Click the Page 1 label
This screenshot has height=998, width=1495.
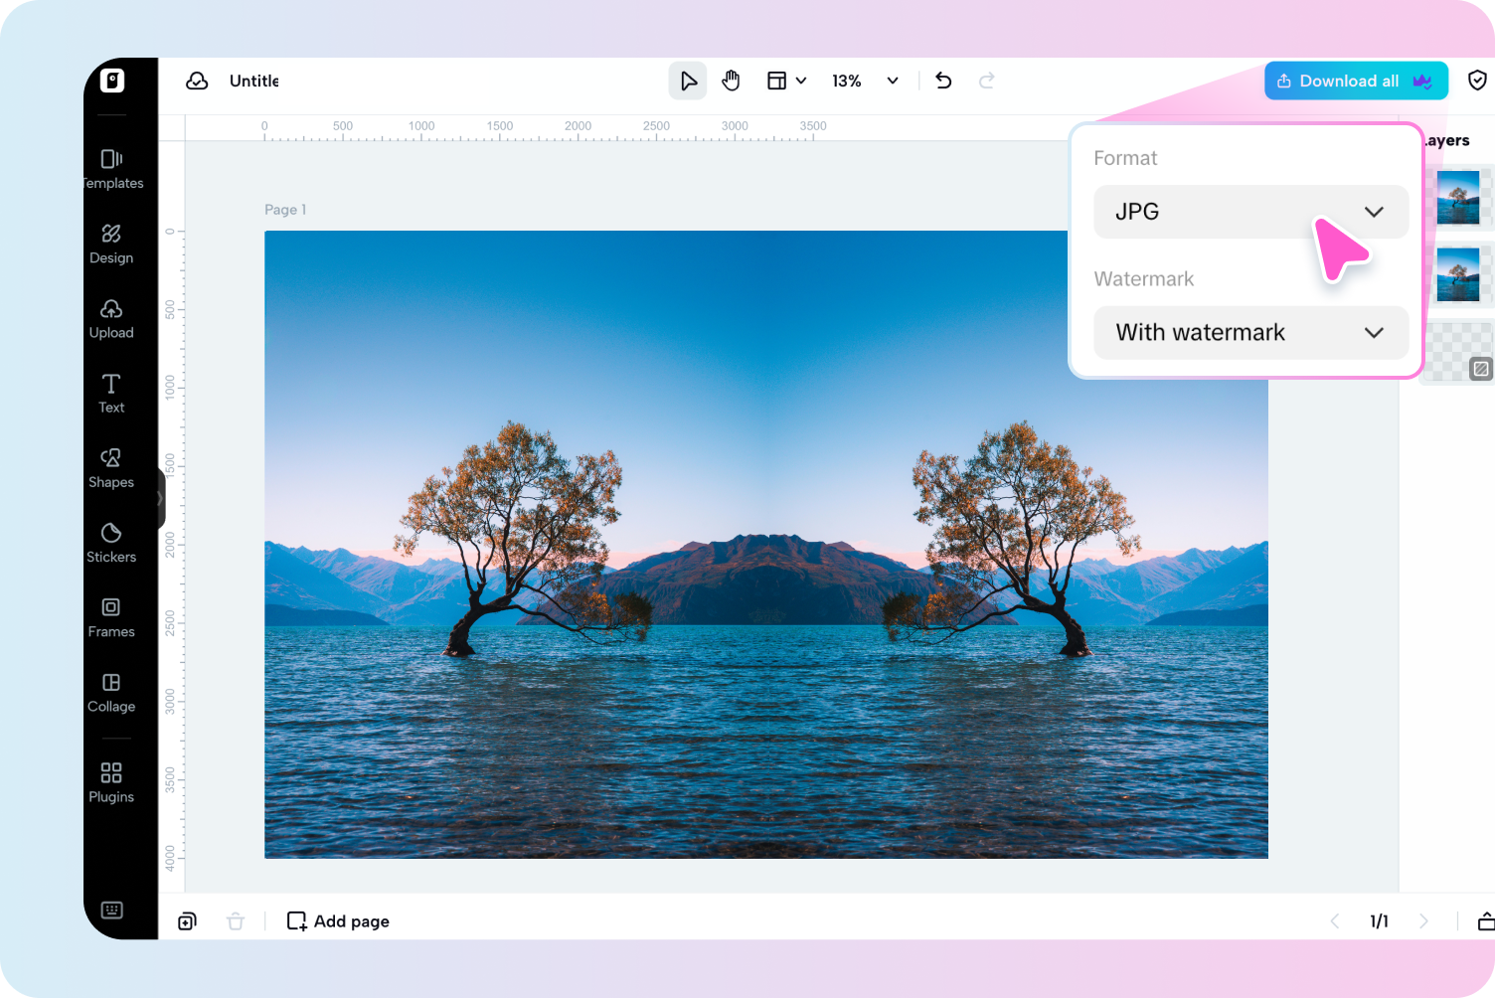[x=285, y=210]
